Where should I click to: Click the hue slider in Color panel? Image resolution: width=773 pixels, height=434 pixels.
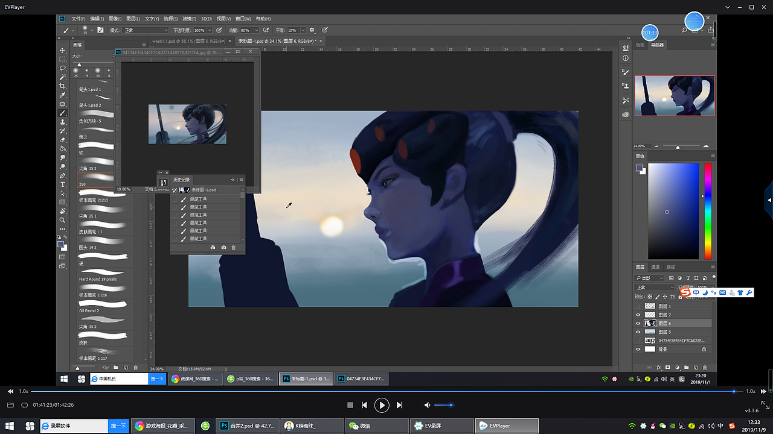click(708, 212)
